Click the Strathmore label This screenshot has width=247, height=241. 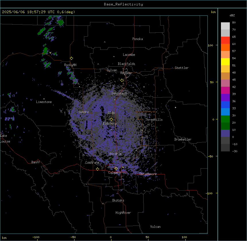tap(148, 174)
